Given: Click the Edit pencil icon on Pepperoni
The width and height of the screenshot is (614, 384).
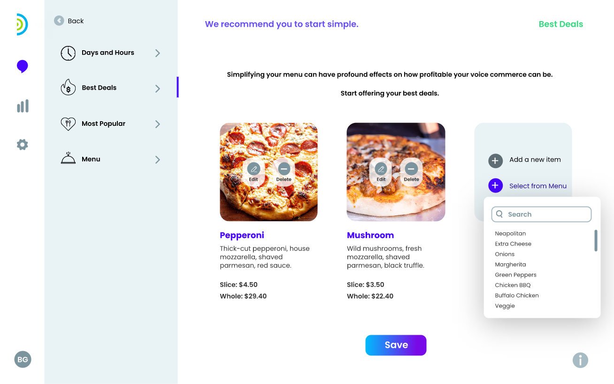Looking at the screenshot, I should coord(253,169).
